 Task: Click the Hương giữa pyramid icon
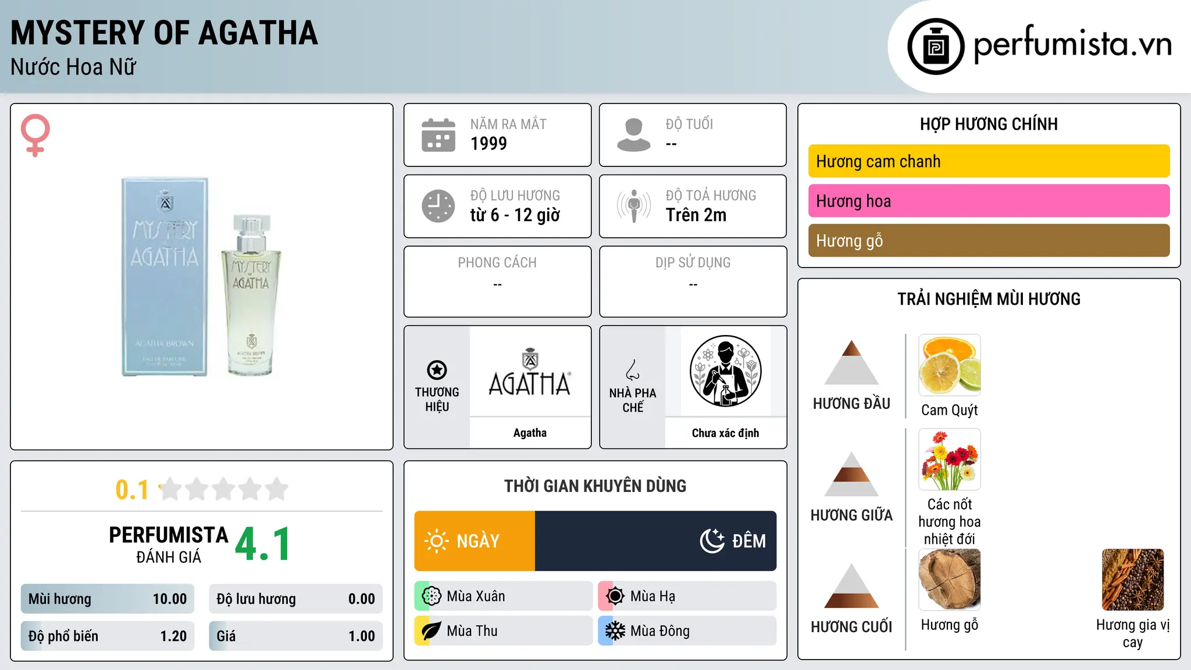[x=851, y=474]
